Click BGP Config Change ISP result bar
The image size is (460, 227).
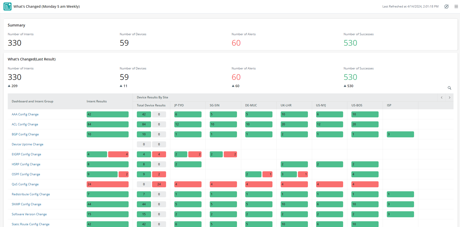pos(400,134)
